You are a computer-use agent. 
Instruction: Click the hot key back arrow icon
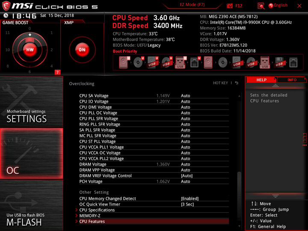[x=237, y=83]
